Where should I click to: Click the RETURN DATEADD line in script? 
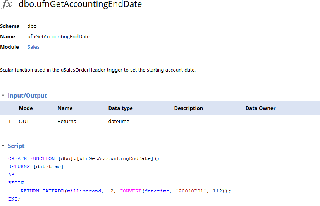(x=126, y=191)
